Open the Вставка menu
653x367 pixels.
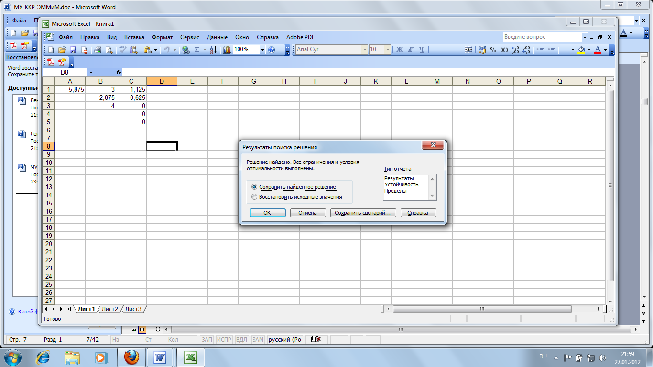pos(134,37)
